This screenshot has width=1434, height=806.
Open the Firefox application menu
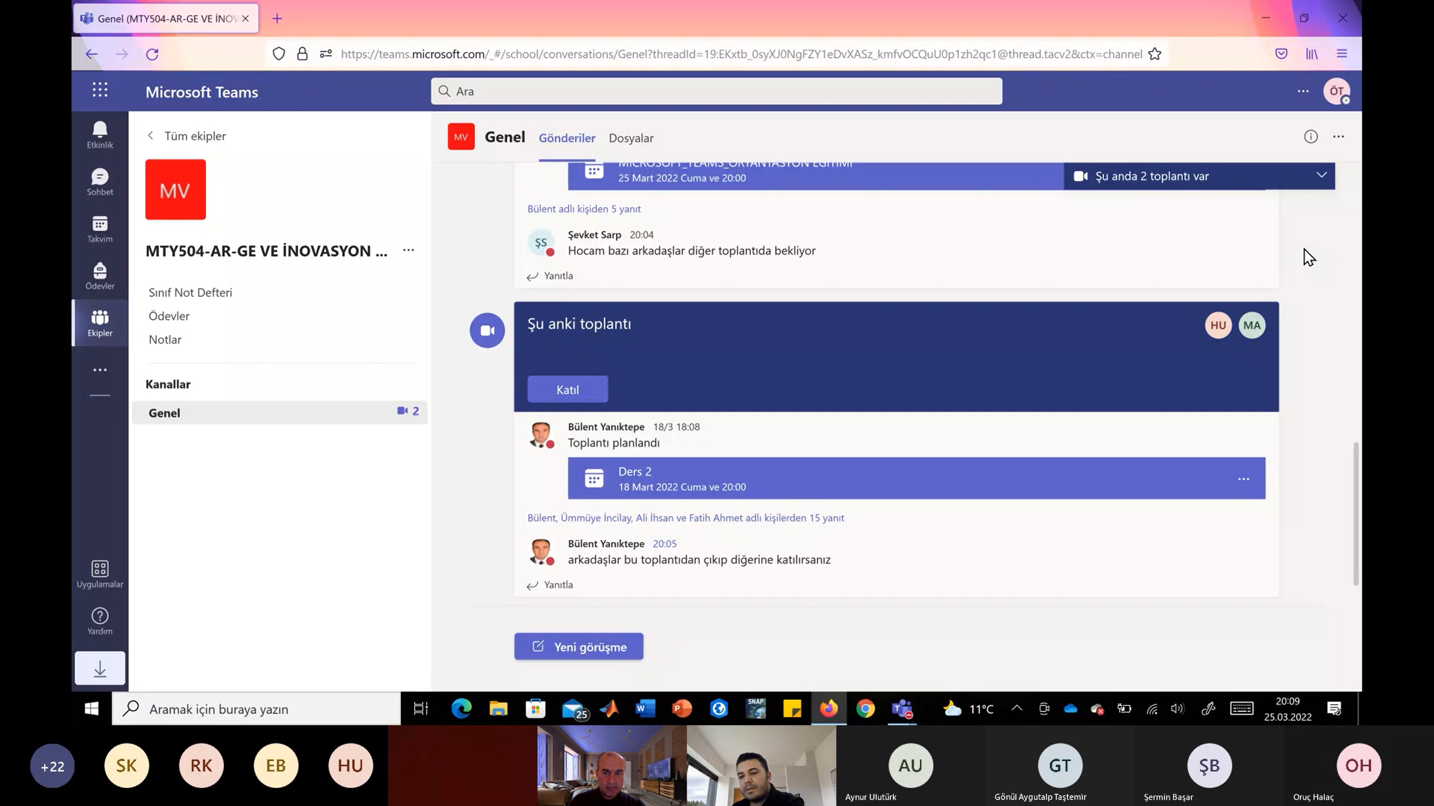click(1342, 54)
